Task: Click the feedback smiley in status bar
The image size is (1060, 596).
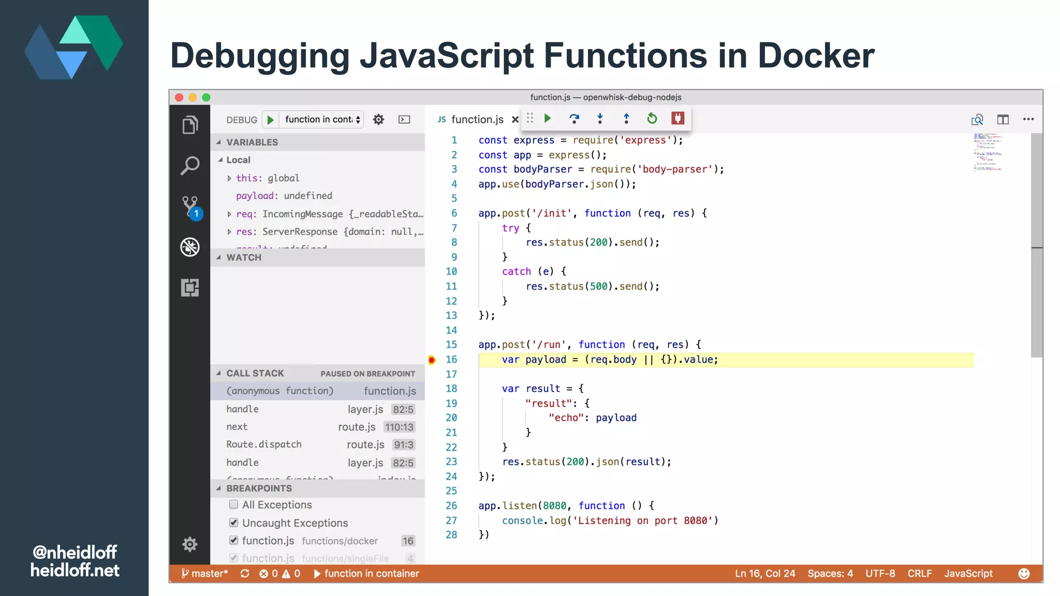Action: tap(1024, 573)
